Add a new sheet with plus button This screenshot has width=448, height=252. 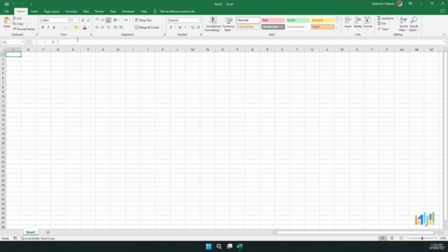click(48, 232)
